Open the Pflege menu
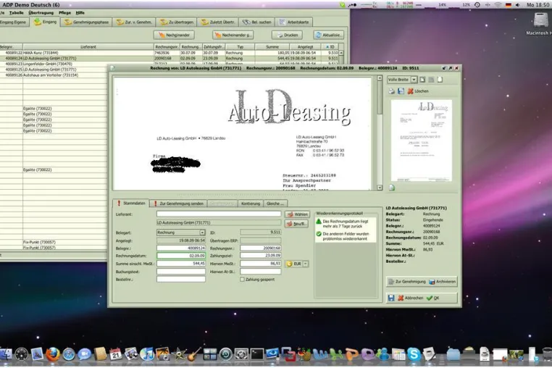 pos(64,13)
